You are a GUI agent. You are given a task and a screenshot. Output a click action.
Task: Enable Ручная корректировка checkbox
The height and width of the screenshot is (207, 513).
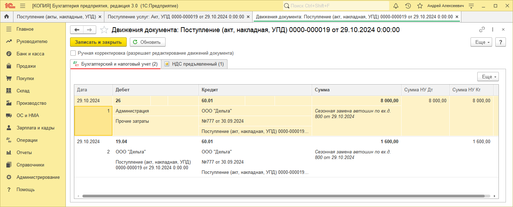pos(73,53)
